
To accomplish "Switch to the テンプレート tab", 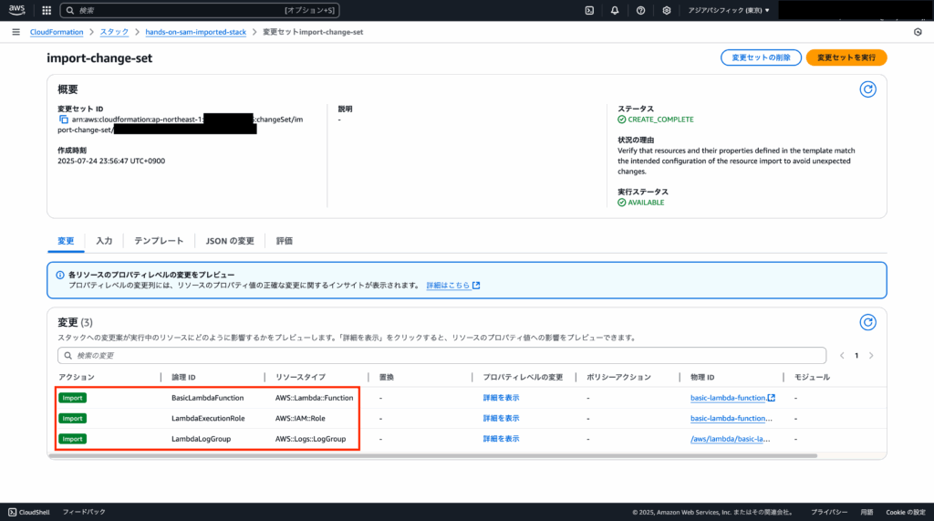I will pyautogui.click(x=159, y=241).
